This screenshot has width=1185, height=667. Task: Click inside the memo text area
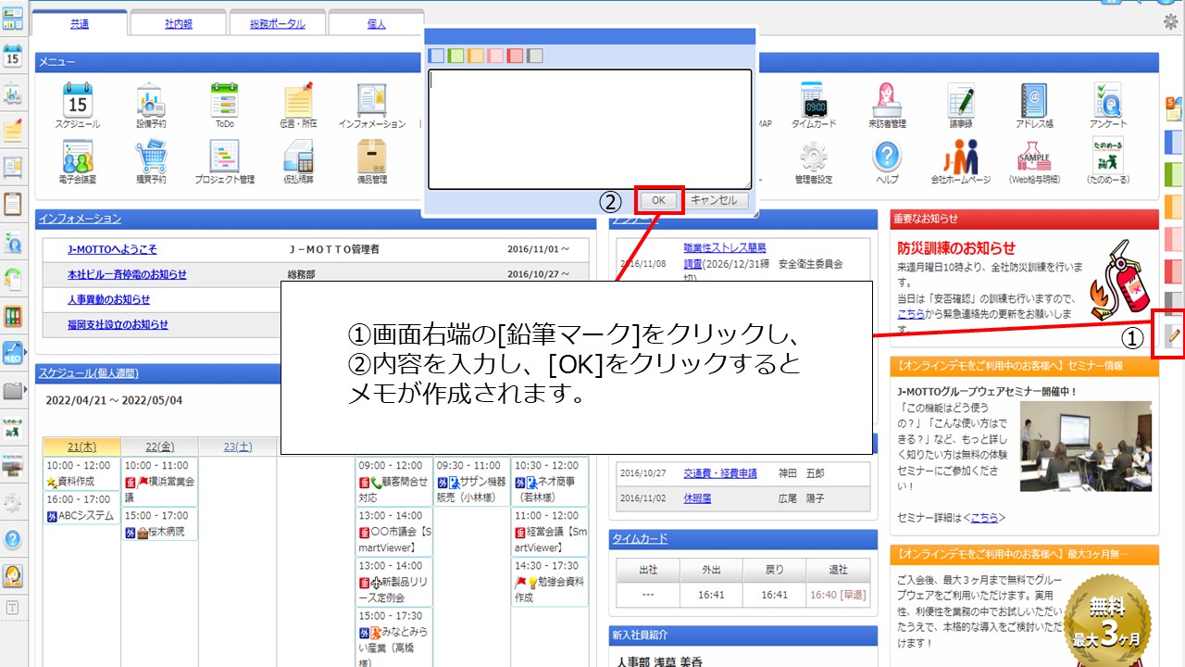point(590,129)
